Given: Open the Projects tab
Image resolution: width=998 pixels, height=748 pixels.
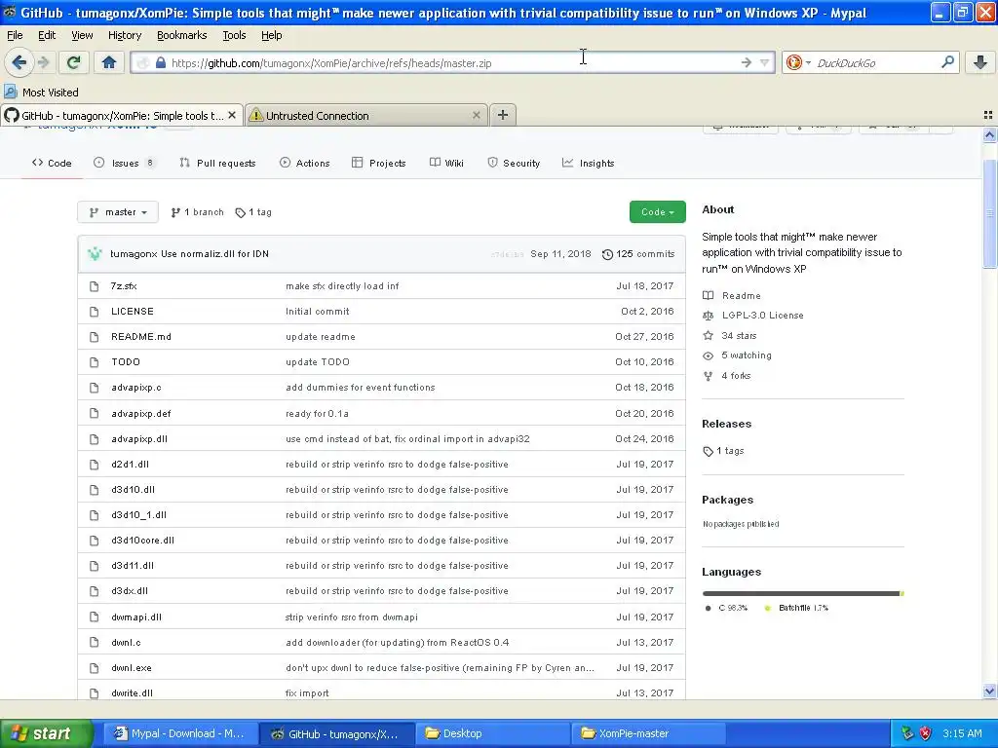Looking at the screenshot, I should (379, 163).
